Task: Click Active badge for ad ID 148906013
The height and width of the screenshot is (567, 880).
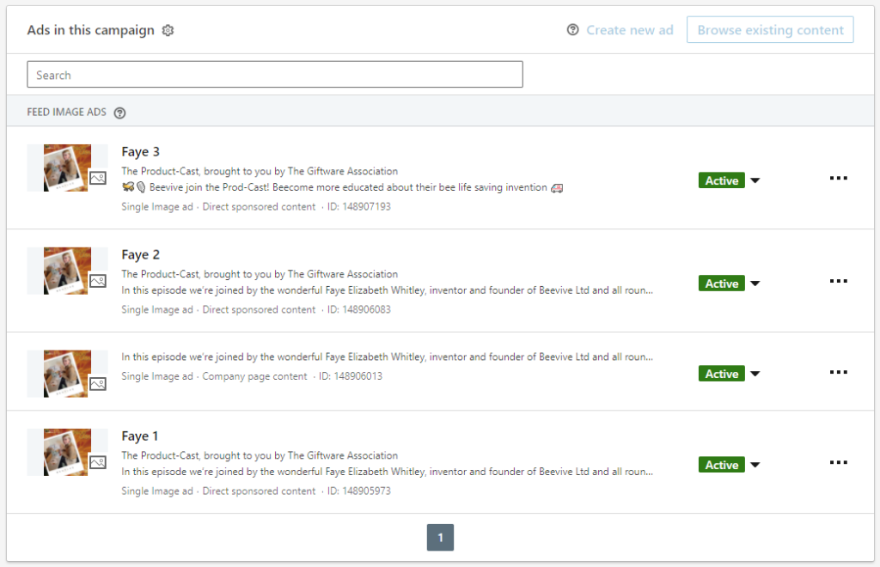Action: [x=722, y=374]
